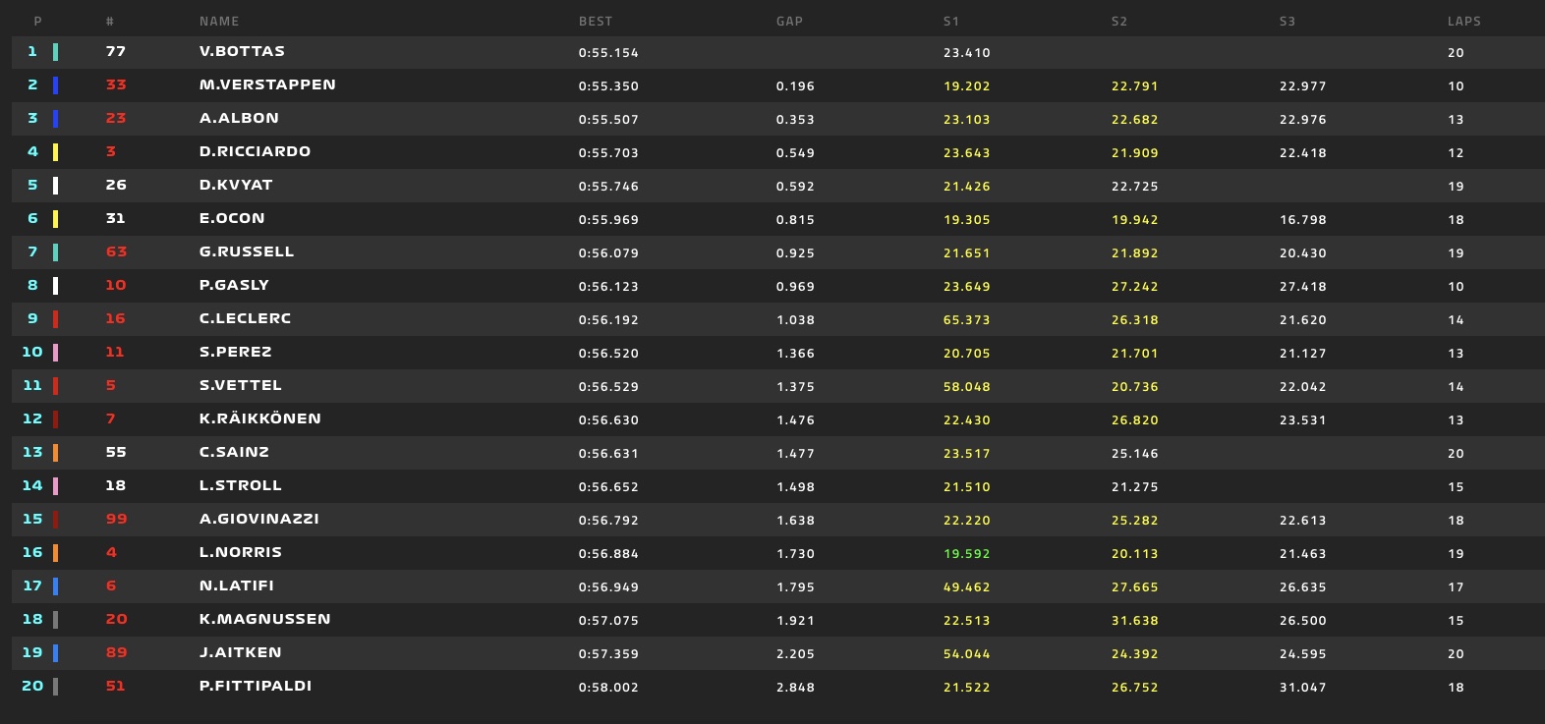Click the grey team color bar beside K.MAGNUSSEN
The width and height of the screenshot is (1545, 724).
pyautogui.click(x=55, y=620)
